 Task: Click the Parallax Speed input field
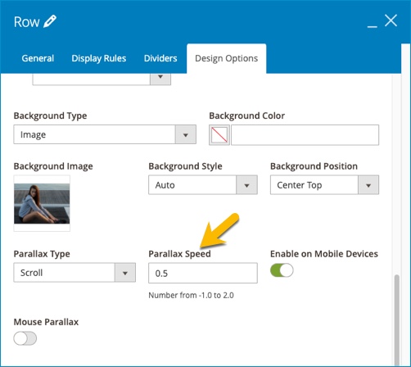203,273
